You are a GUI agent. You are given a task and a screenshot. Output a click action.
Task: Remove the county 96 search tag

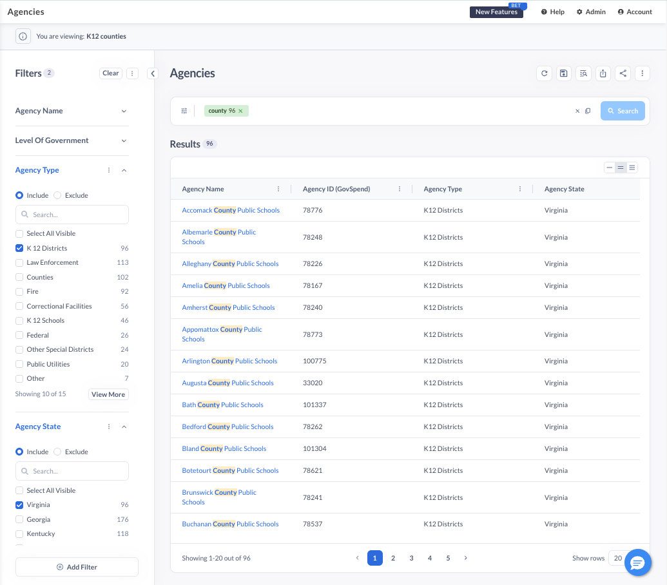[240, 111]
